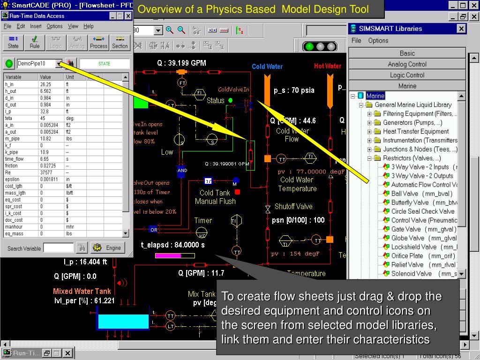Collapse the Restrictors (Valves) folder
This screenshot has width=480, height=360.
(369, 158)
